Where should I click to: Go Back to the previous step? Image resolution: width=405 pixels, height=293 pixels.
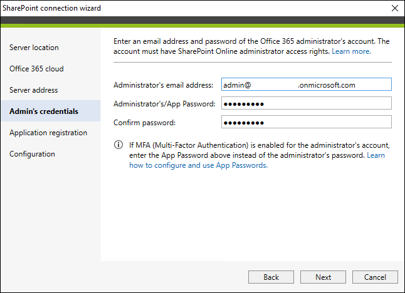271,277
